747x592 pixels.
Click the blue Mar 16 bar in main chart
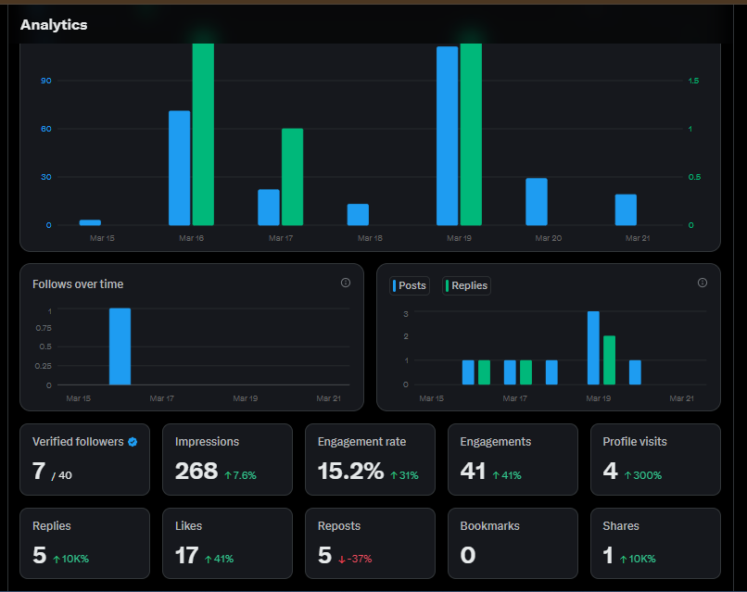[180, 168]
